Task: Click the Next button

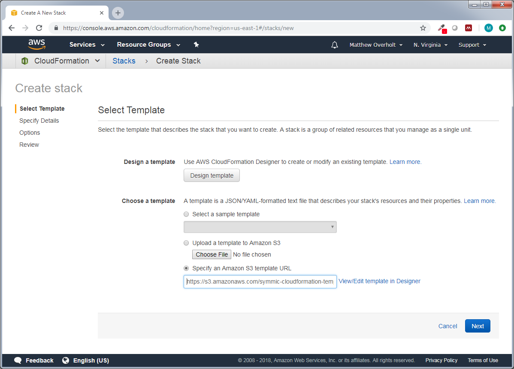Action: 477,326
